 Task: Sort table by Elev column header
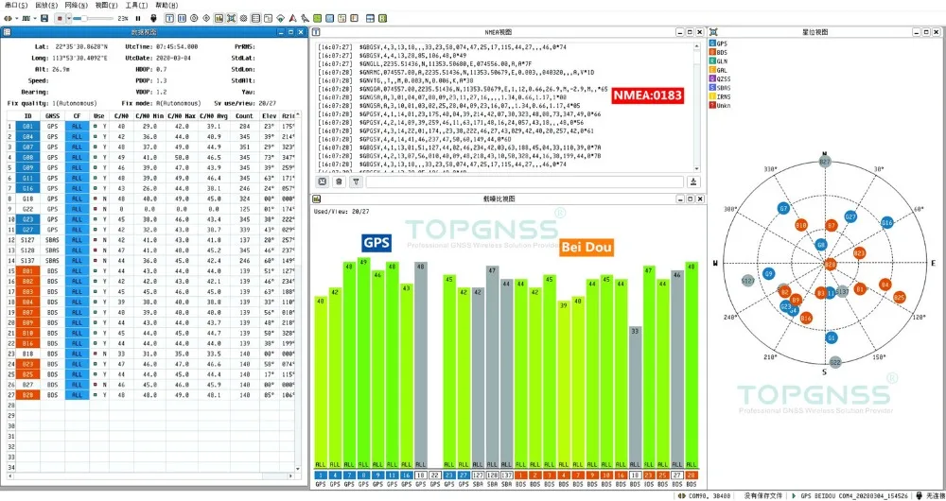coord(269,115)
